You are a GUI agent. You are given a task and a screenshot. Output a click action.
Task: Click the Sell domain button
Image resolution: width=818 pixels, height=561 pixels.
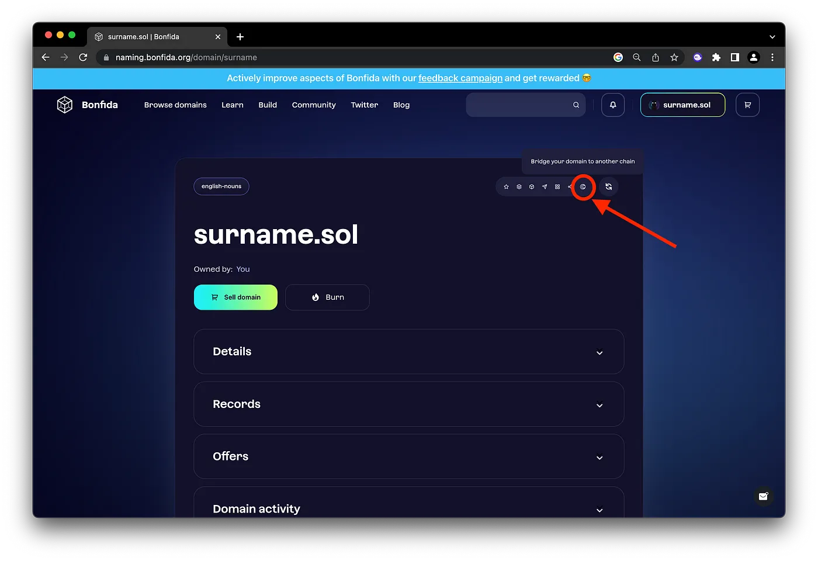pos(235,297)
